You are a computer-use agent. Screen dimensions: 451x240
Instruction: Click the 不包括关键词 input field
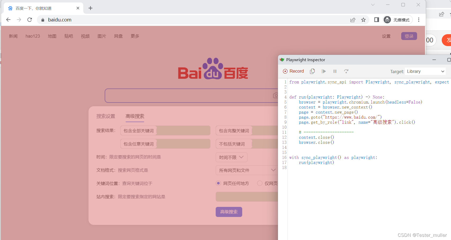pos(265,144)
